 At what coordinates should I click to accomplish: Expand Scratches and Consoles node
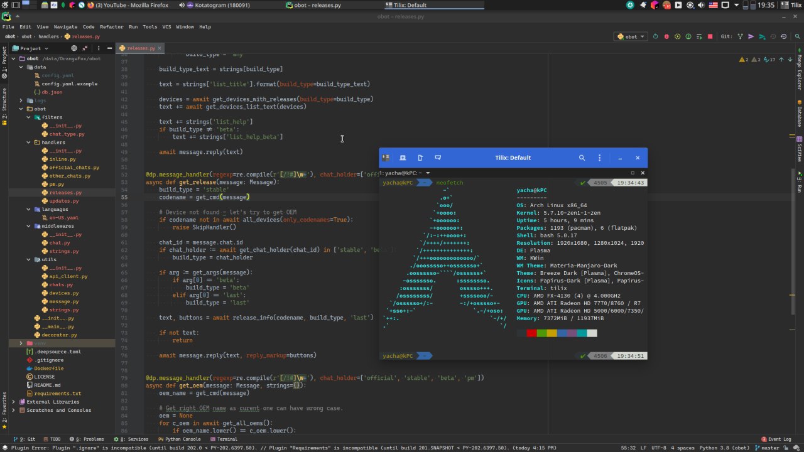coord(13,410)
